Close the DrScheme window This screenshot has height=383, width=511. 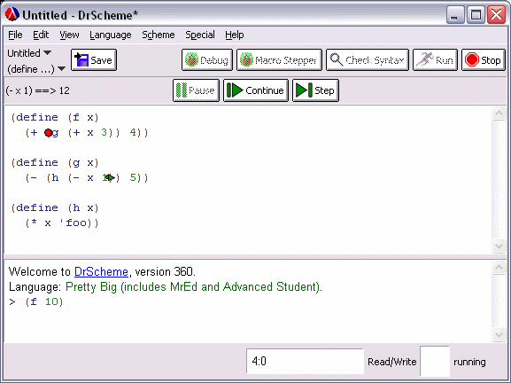[496, 15]
